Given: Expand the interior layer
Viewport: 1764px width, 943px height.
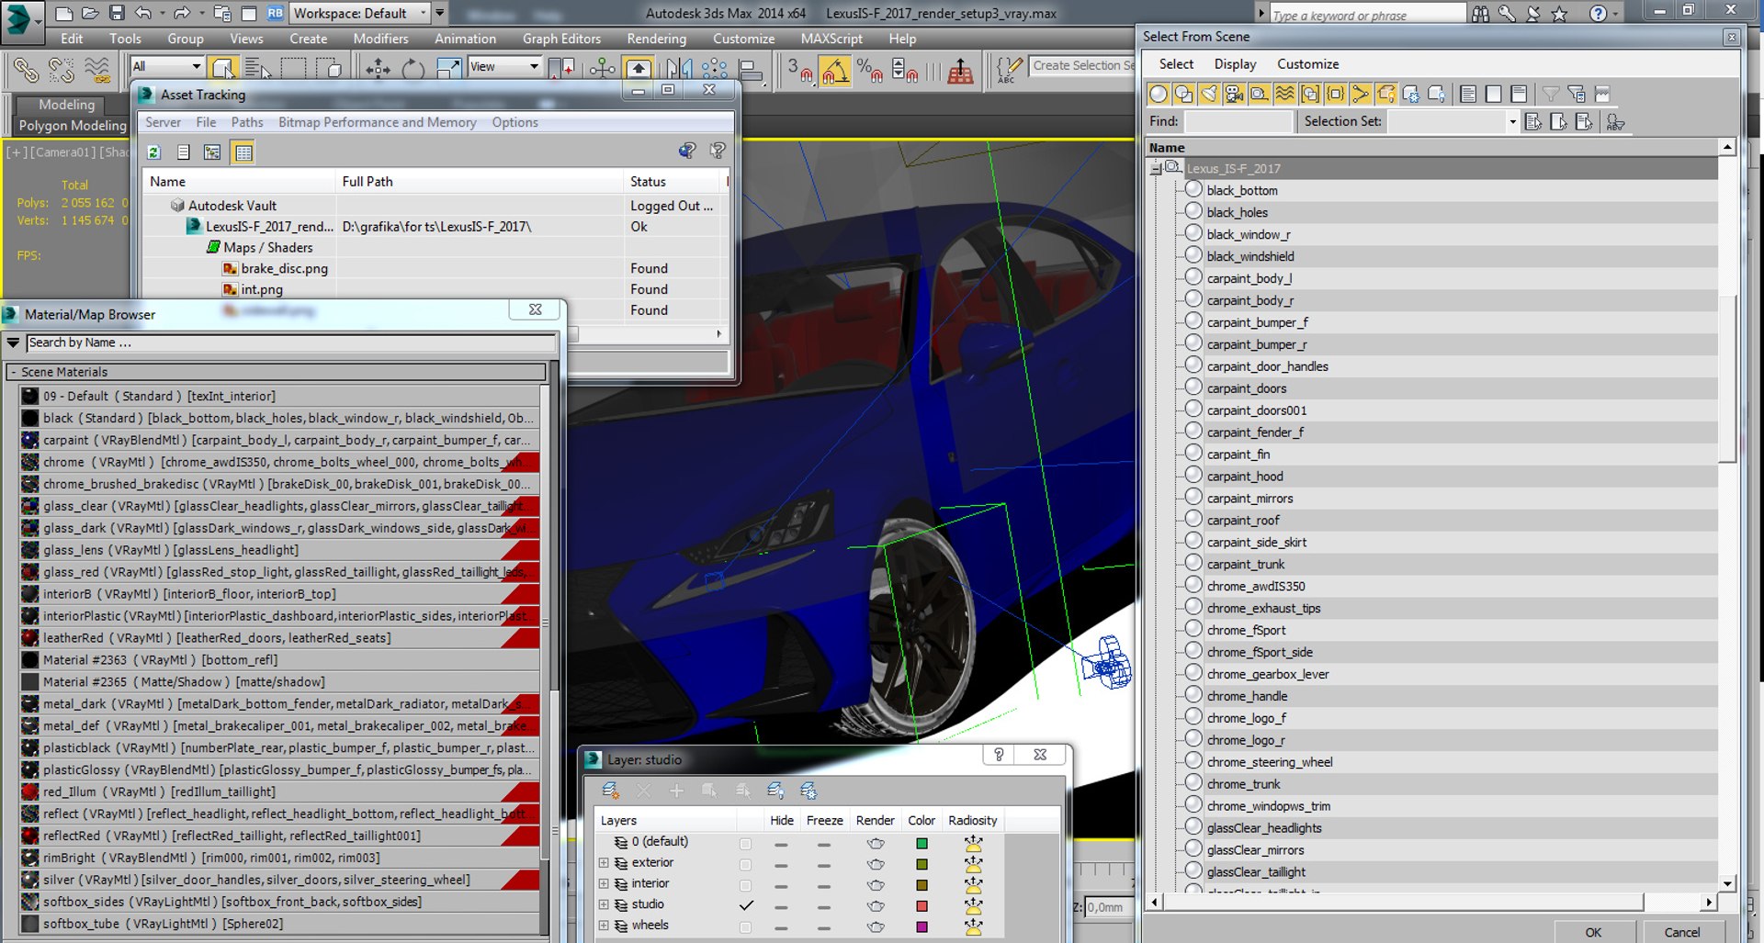Looking at the screenshot, I should 604,883.
